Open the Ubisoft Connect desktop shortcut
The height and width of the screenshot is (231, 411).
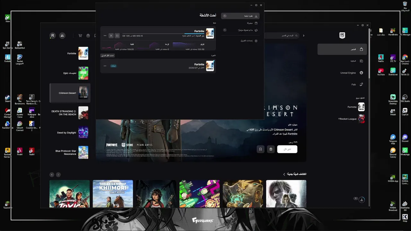pos(20,126)
